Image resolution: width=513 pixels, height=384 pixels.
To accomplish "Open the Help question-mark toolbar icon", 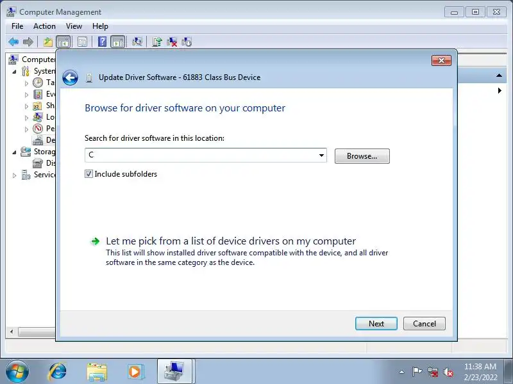I will point(102,42).
